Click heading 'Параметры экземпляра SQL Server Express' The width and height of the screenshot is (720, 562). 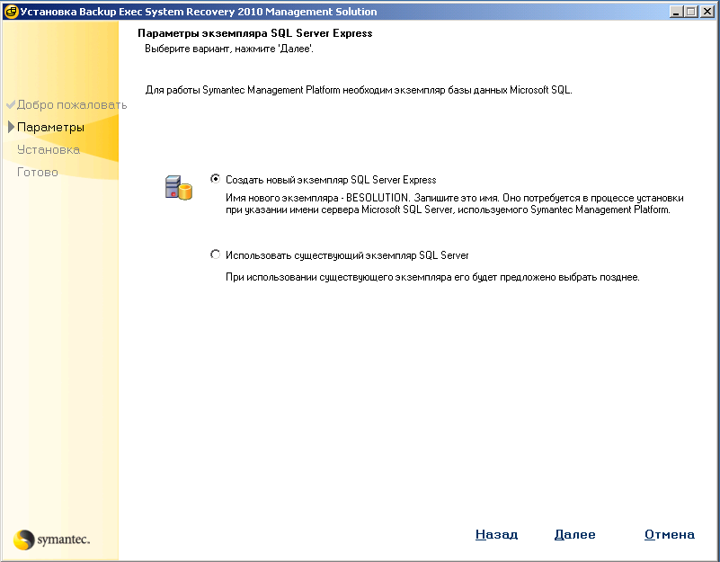point(255,33)
